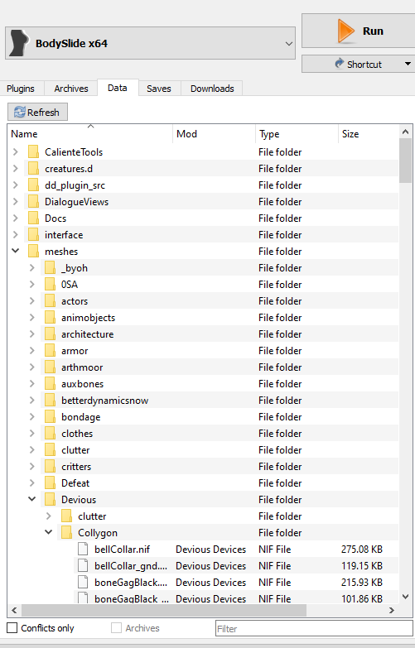Click the Devious folder icon
The image size is (415, 648).
[50, 499]
